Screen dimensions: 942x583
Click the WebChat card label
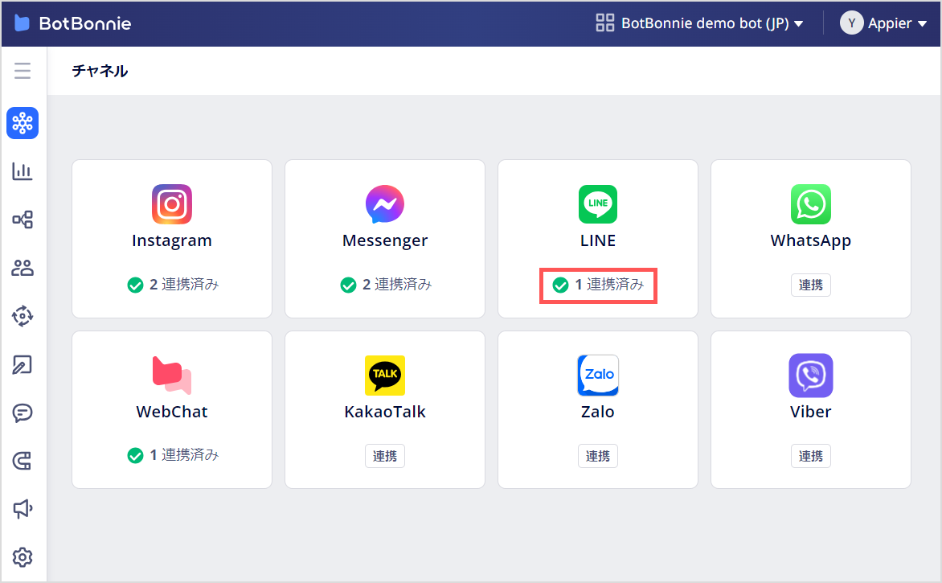[x=172, y=412]
